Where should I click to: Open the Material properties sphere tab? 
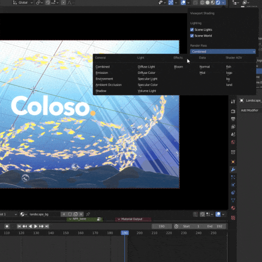pyautogui.click(x=233, y=208)
